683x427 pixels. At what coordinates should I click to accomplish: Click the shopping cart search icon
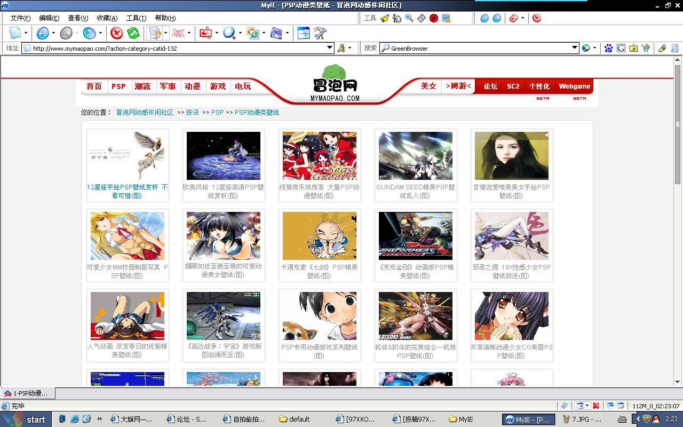click(646, 48)
